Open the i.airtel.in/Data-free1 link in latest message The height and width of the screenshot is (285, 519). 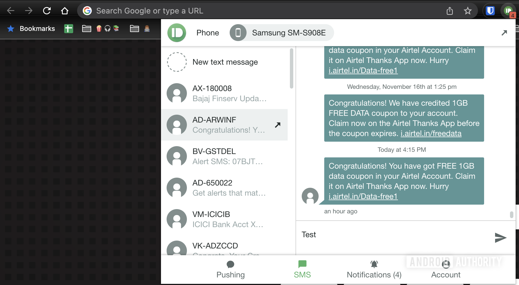click(363, 196)
